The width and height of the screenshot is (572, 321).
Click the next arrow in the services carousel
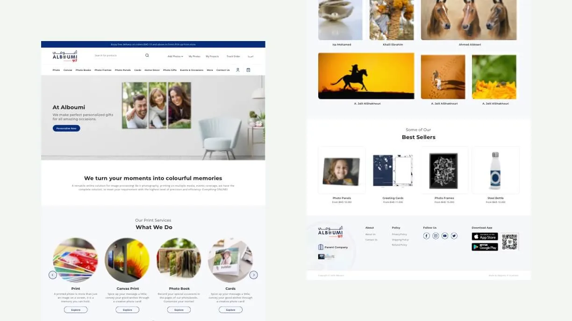pyautogui.click(x=254, y=275)
